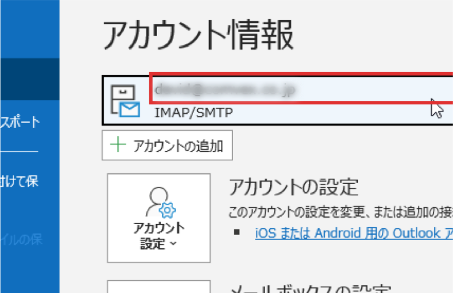Select the IMAP/SMTP account entry
Image resolution: width=453 pixels, height=293 pixels.
[277, 100]
